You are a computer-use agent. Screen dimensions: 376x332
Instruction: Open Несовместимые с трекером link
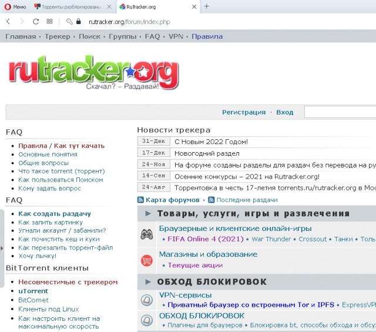click(x=68, y=282)
